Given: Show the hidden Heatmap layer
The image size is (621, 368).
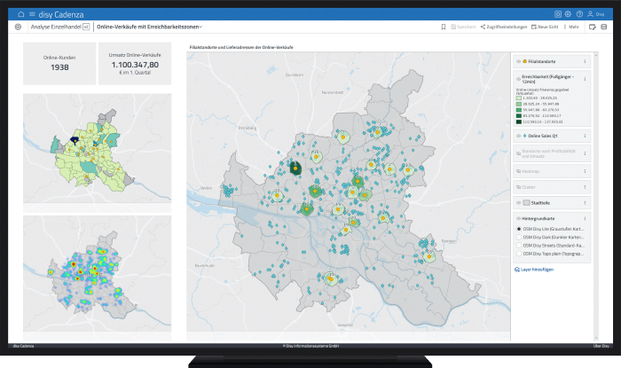Looking at the screenshot, I should 518,170.
